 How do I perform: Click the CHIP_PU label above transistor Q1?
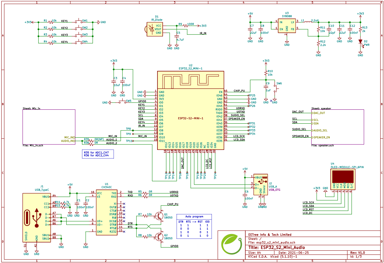173,204
